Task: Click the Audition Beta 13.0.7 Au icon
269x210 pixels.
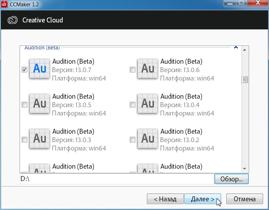Action: point(40,69)
